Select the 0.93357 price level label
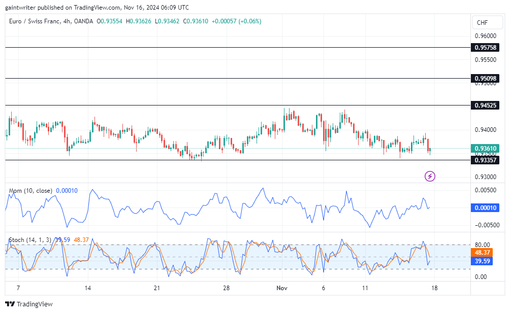510x313 pixels. tap(485, 160)
